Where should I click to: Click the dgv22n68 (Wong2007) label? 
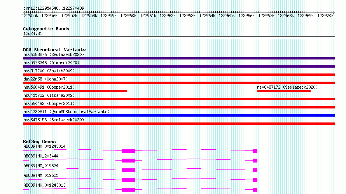point(45,79)
